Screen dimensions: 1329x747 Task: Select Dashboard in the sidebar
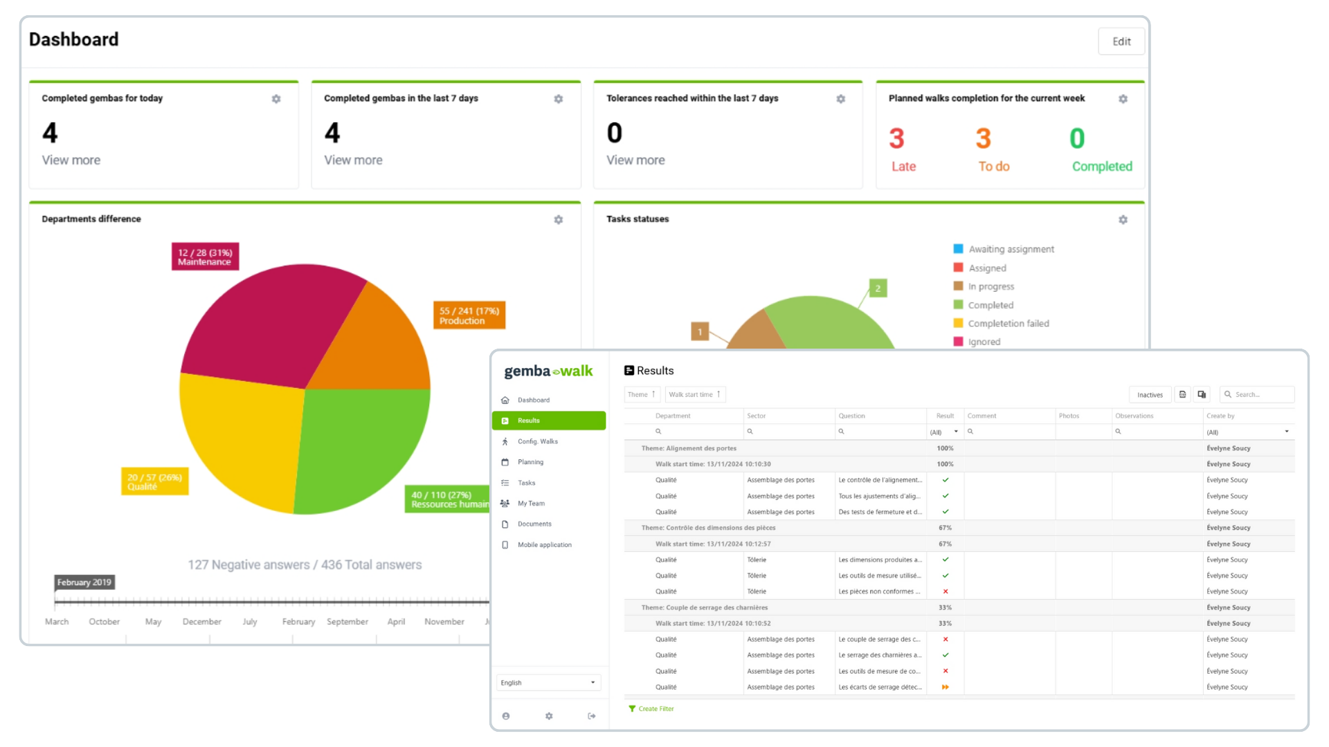534,400
